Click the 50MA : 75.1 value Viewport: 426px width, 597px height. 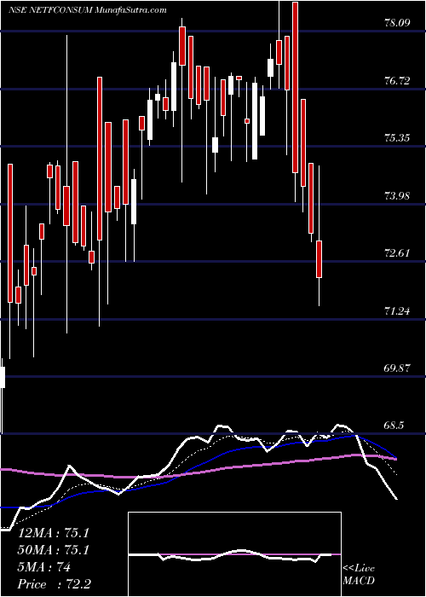(53, 550)
